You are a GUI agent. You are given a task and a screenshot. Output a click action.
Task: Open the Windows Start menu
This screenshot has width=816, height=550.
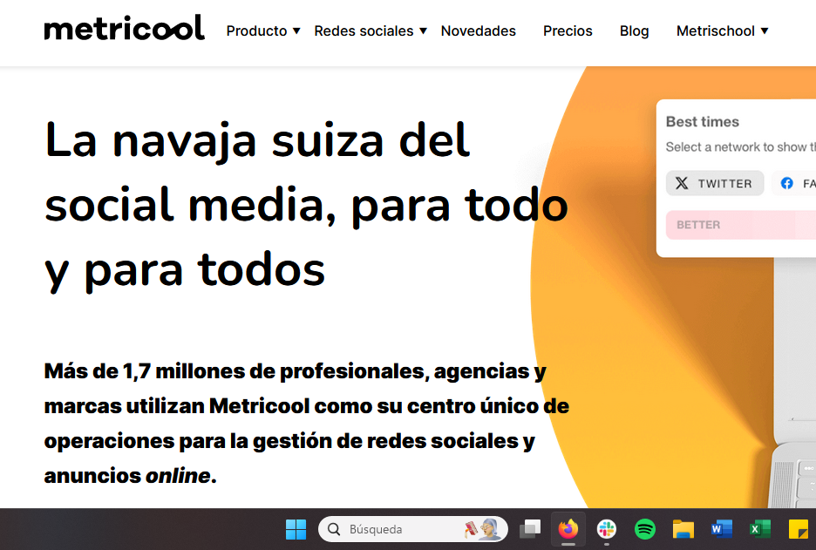296,528
